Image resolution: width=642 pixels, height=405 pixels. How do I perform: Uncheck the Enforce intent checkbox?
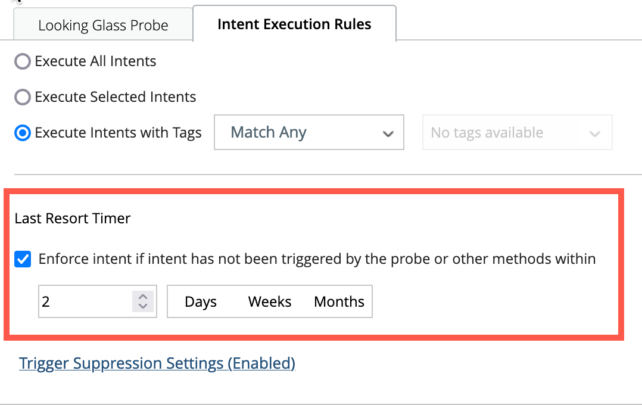pyautogui.click(x=23, y=260)
